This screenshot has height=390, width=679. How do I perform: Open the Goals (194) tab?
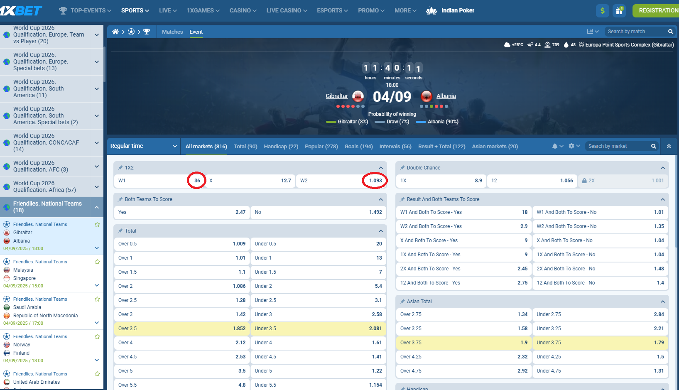359,146
